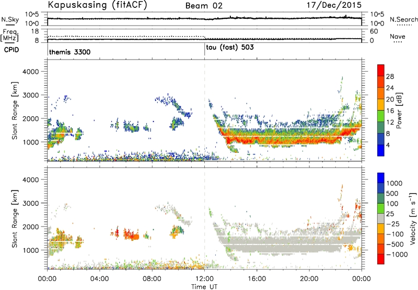
Task: Click the -25 label on Velocity colorbar
Action: click(393, 224)
